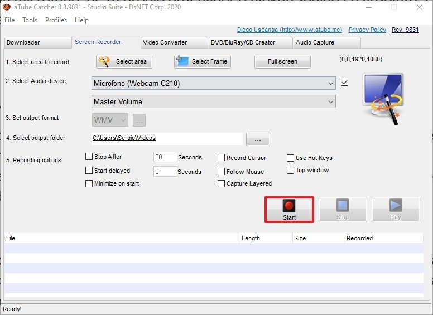Switch to the Downloader tab

38,43
